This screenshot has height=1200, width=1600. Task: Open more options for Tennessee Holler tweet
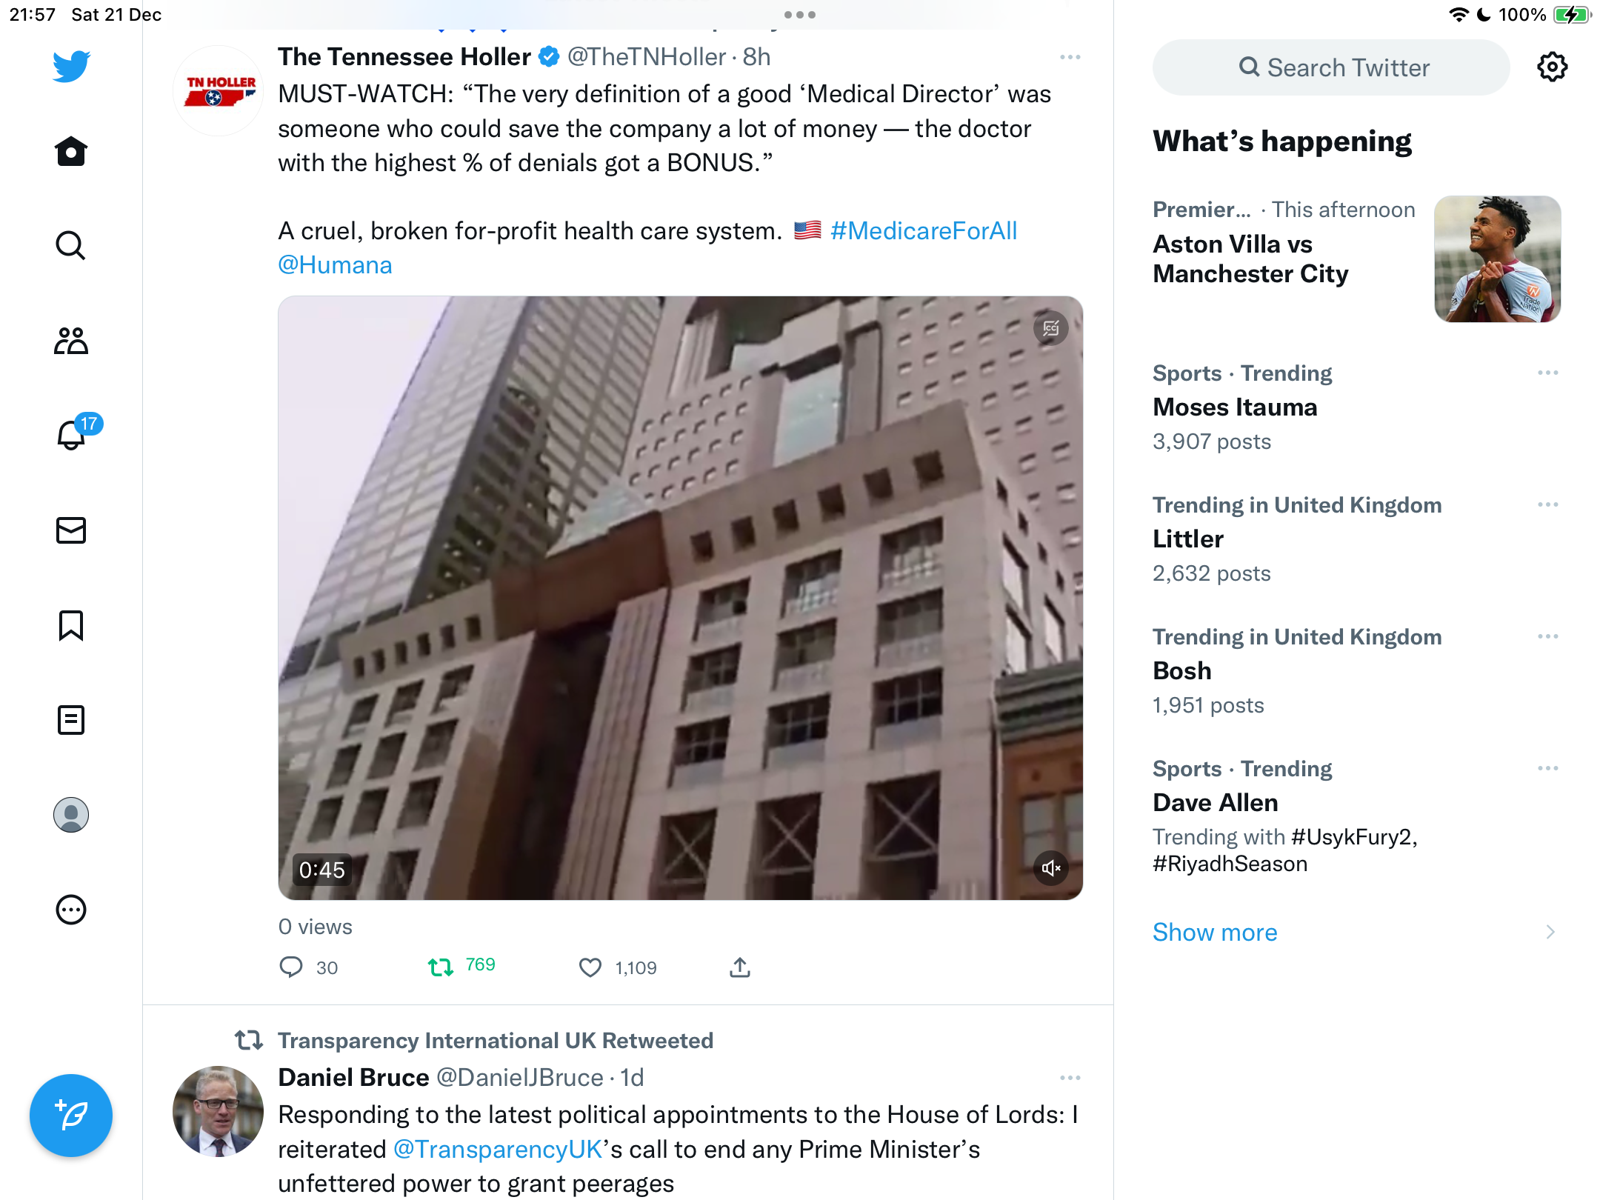(x=1070, y=57)
